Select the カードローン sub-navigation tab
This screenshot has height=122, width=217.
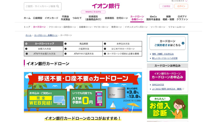[x=39, y=27]
